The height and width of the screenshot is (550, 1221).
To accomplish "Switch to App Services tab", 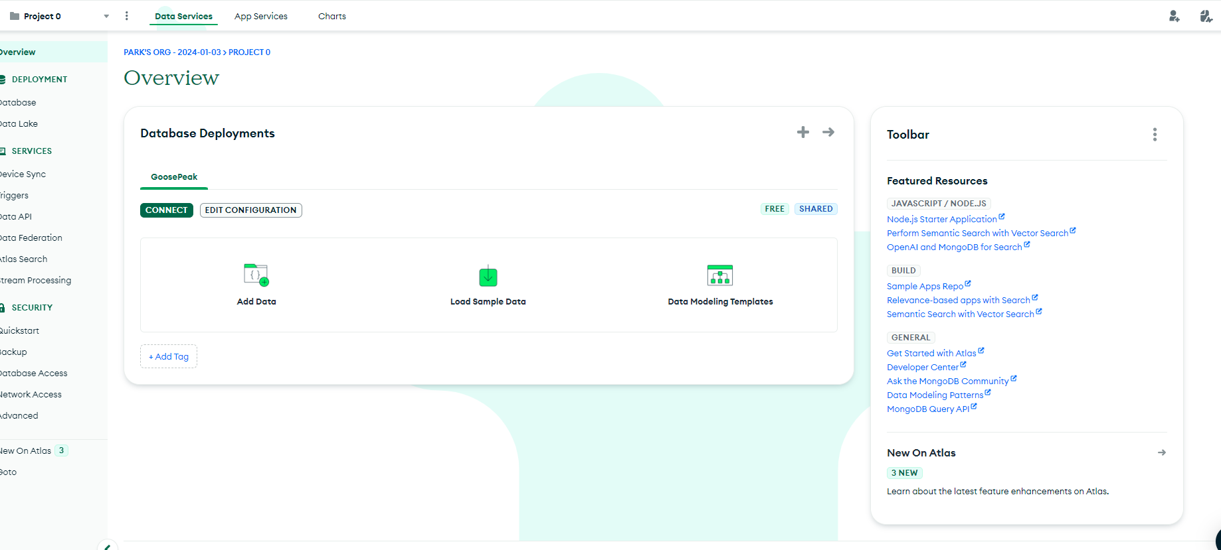I will tap(260, 16).
